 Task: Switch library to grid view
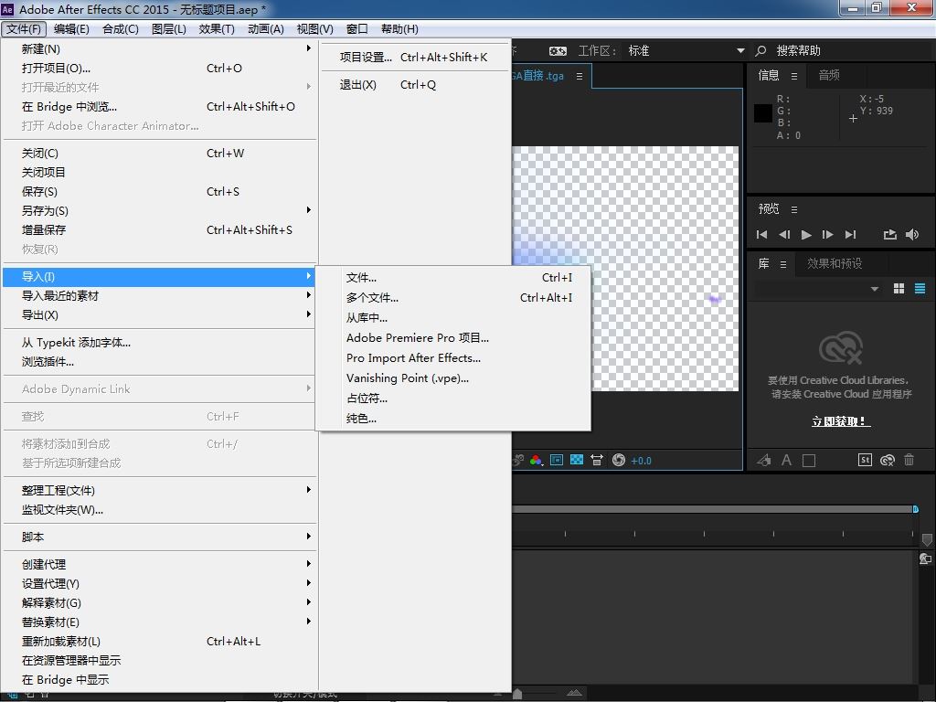pyautogui.click(x=899, y=289)
